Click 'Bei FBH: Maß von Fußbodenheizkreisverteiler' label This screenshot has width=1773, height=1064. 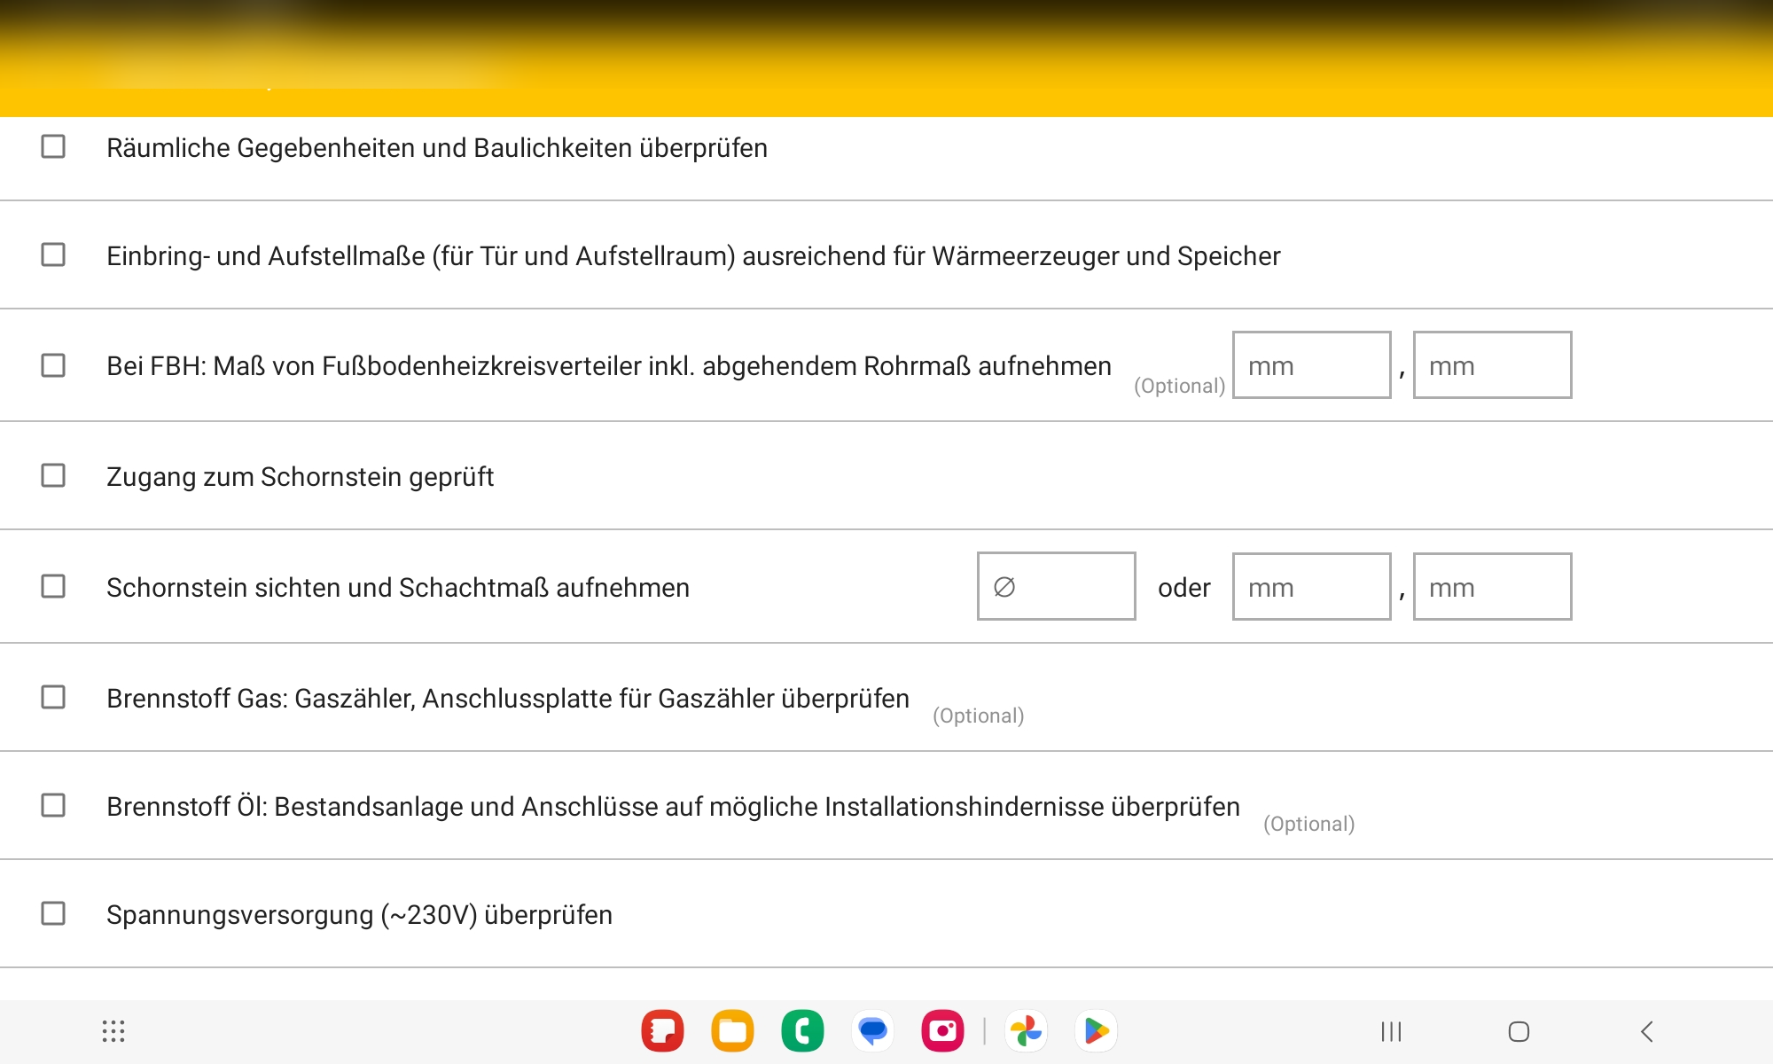pos(609,366)
